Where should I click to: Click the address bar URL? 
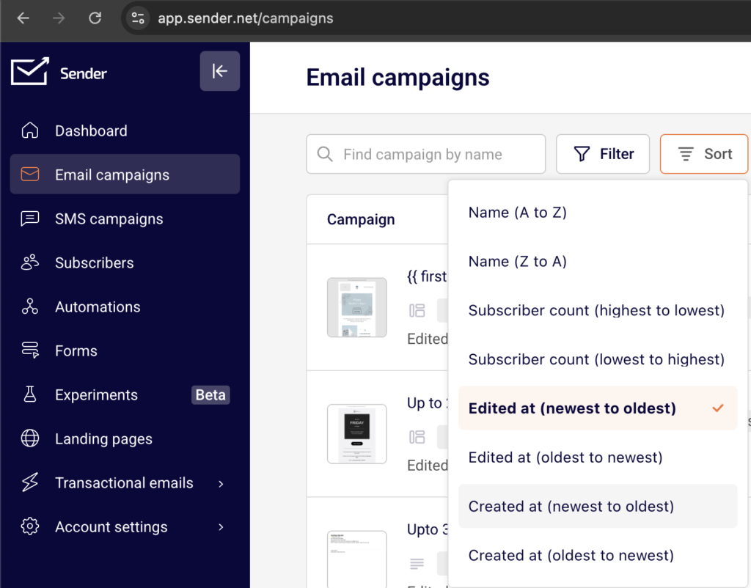[x=245, y=18]
